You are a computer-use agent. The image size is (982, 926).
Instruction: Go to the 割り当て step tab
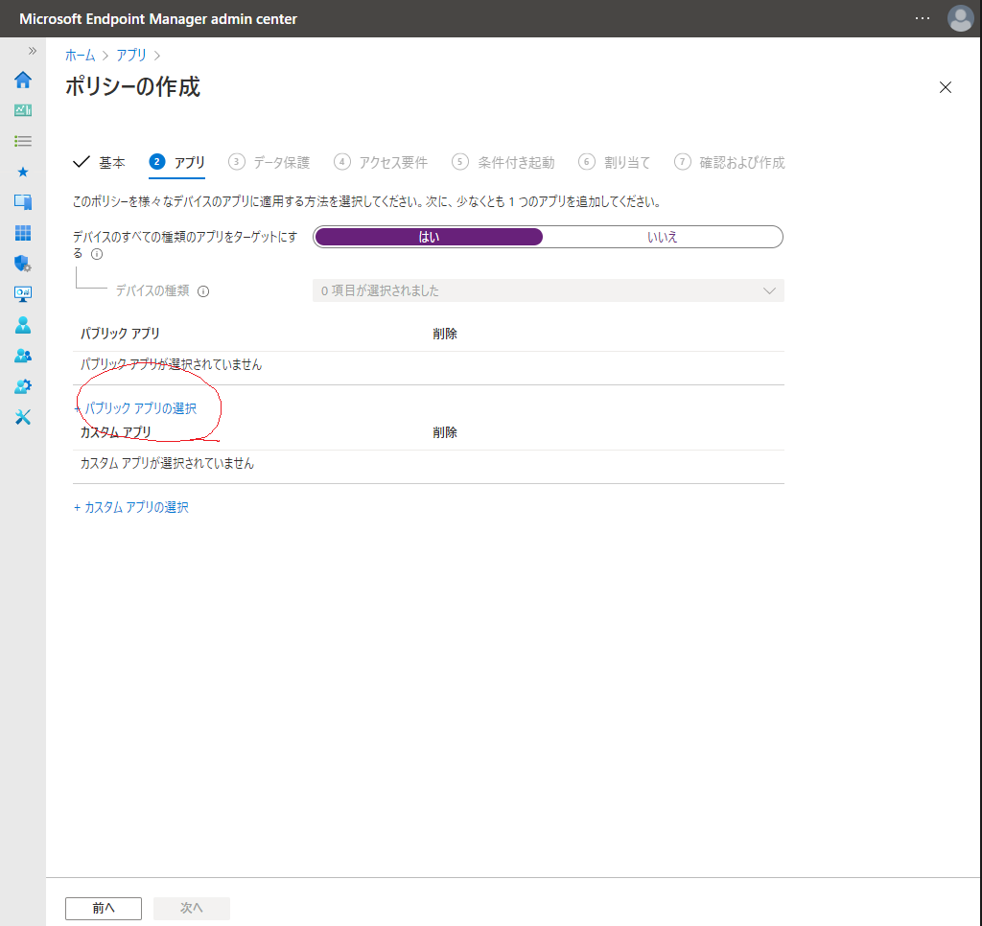615,163
